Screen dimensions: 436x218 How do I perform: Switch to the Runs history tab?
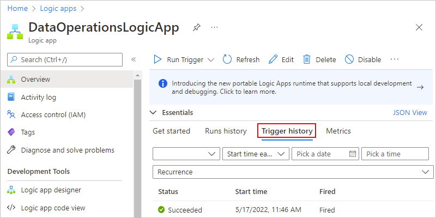[226, 131]
